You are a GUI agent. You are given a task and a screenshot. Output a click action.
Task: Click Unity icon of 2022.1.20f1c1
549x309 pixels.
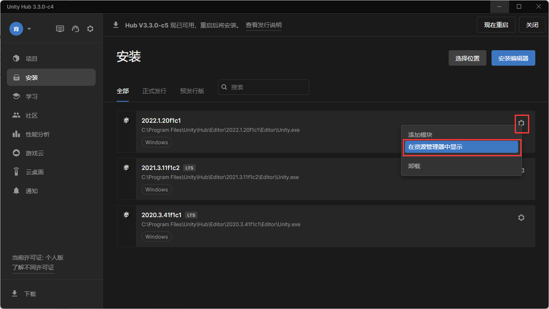[126, 120]
